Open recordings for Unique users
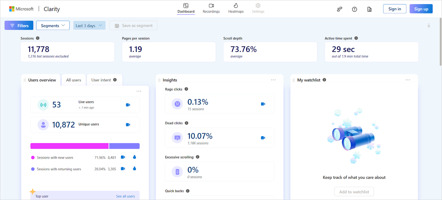442x200 pixels. tap(128, 124)
